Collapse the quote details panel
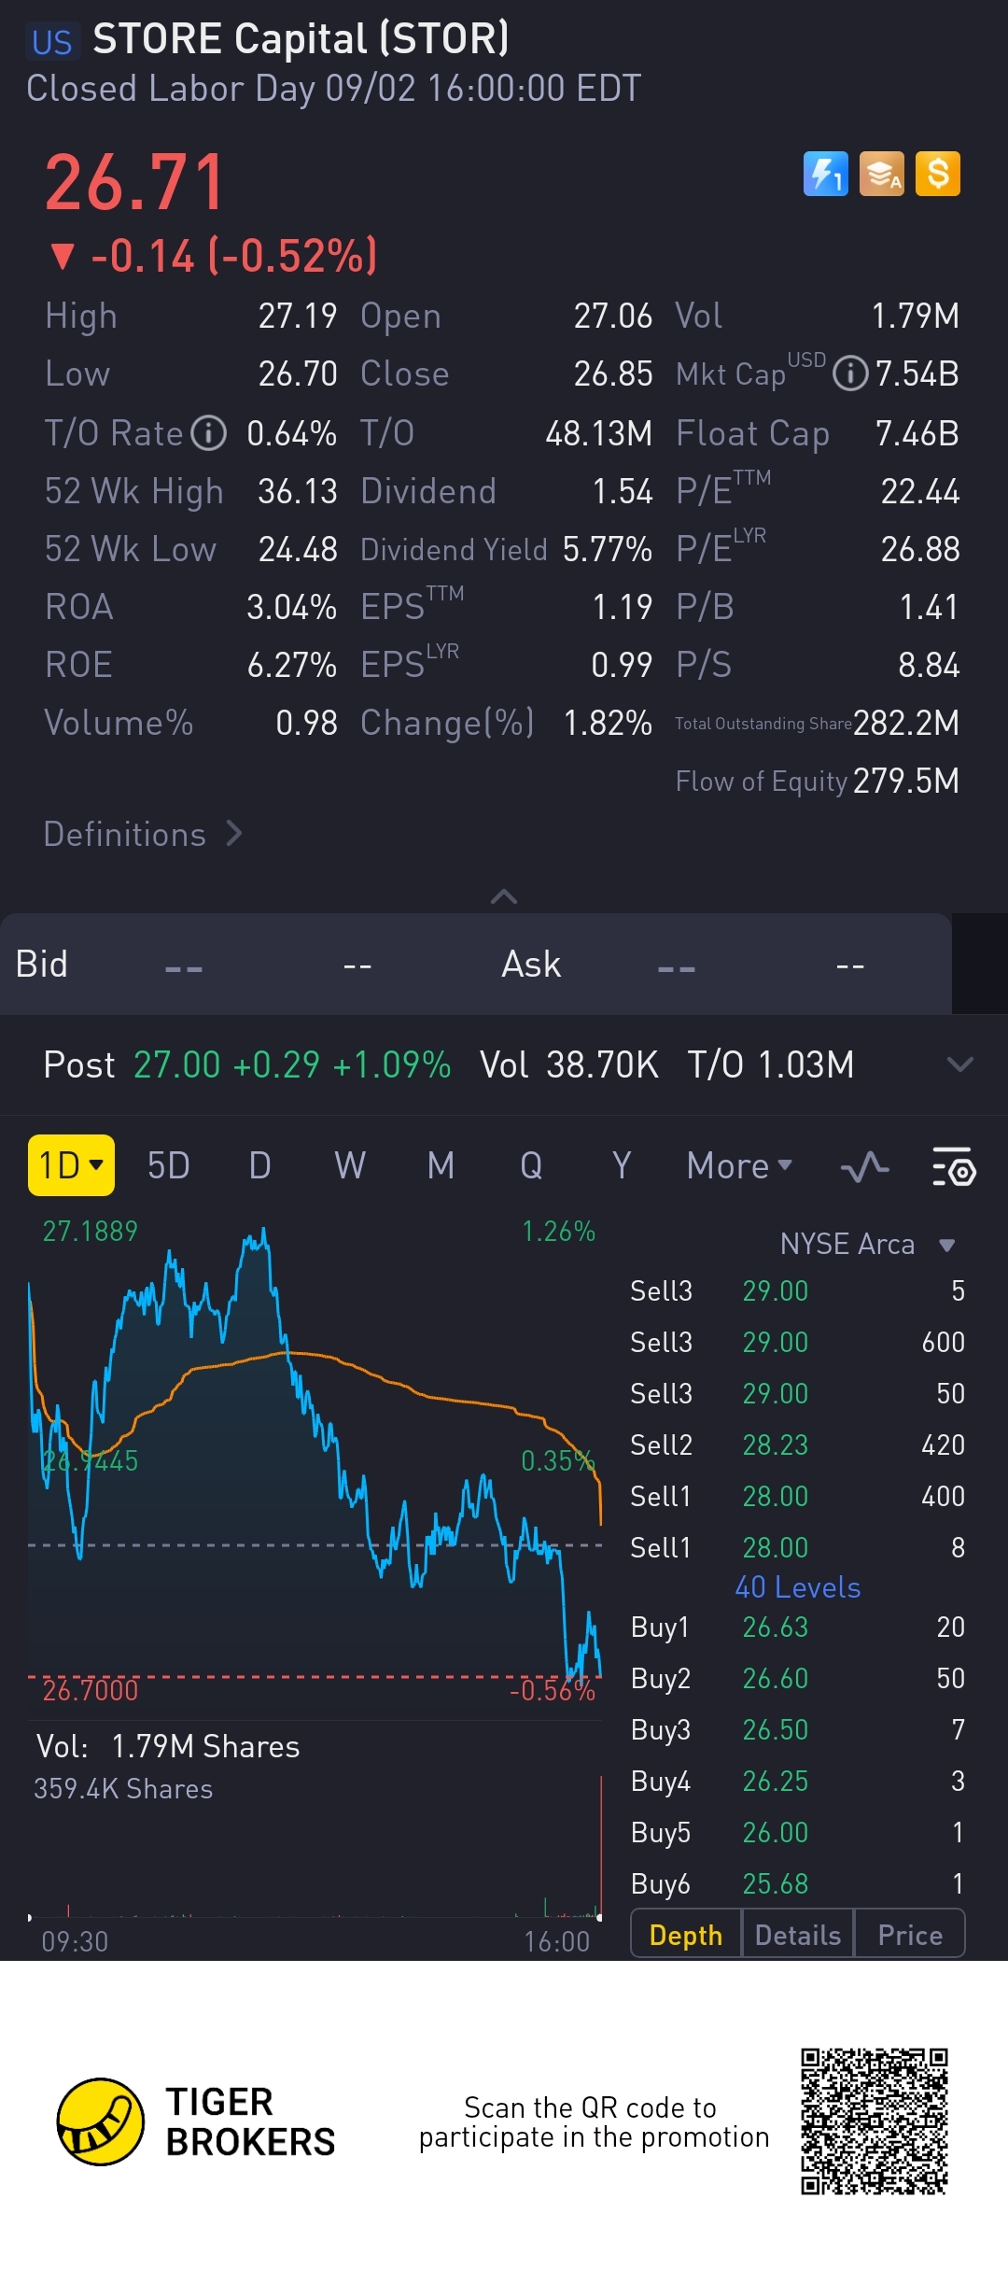The width and height of the screenshot is (1008, 2283). tap(504, 896)
